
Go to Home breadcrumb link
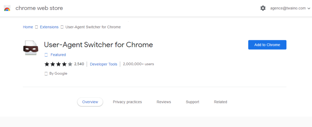28,27
